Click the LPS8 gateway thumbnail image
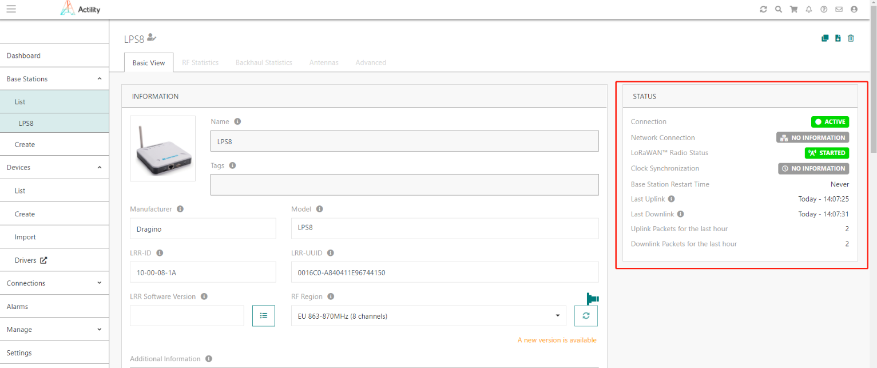This screenshot has width=877, height=368. 162,148
